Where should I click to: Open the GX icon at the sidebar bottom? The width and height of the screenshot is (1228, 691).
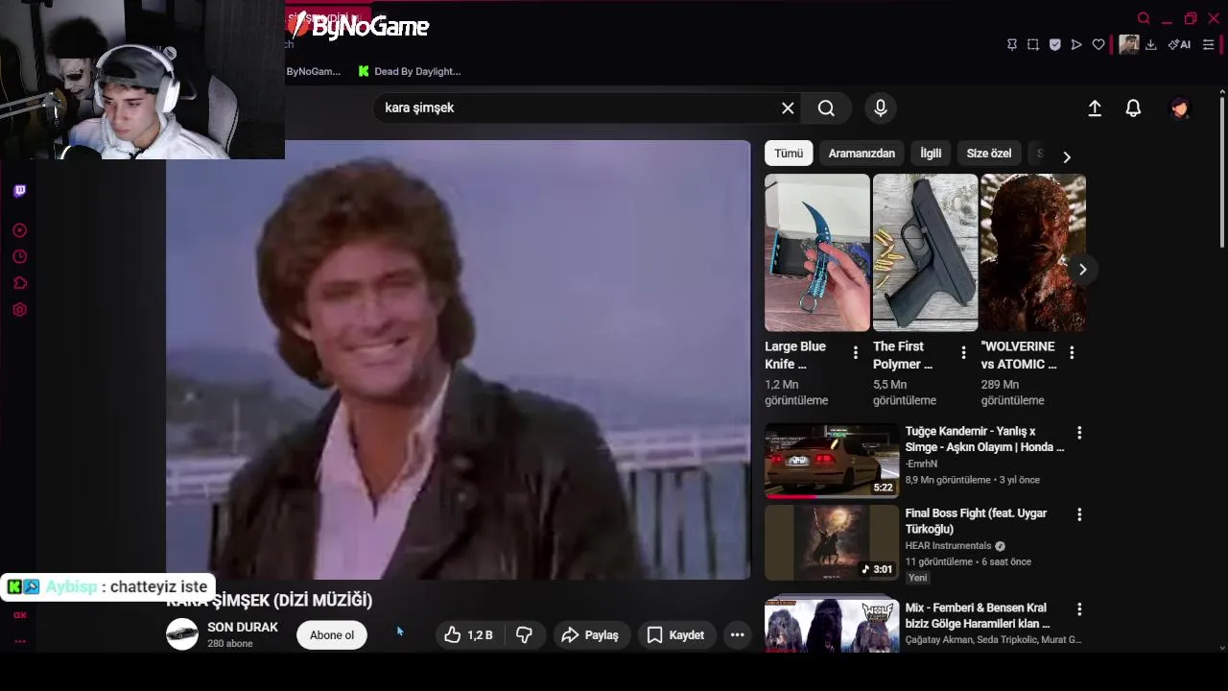click(x=19, y=615)
